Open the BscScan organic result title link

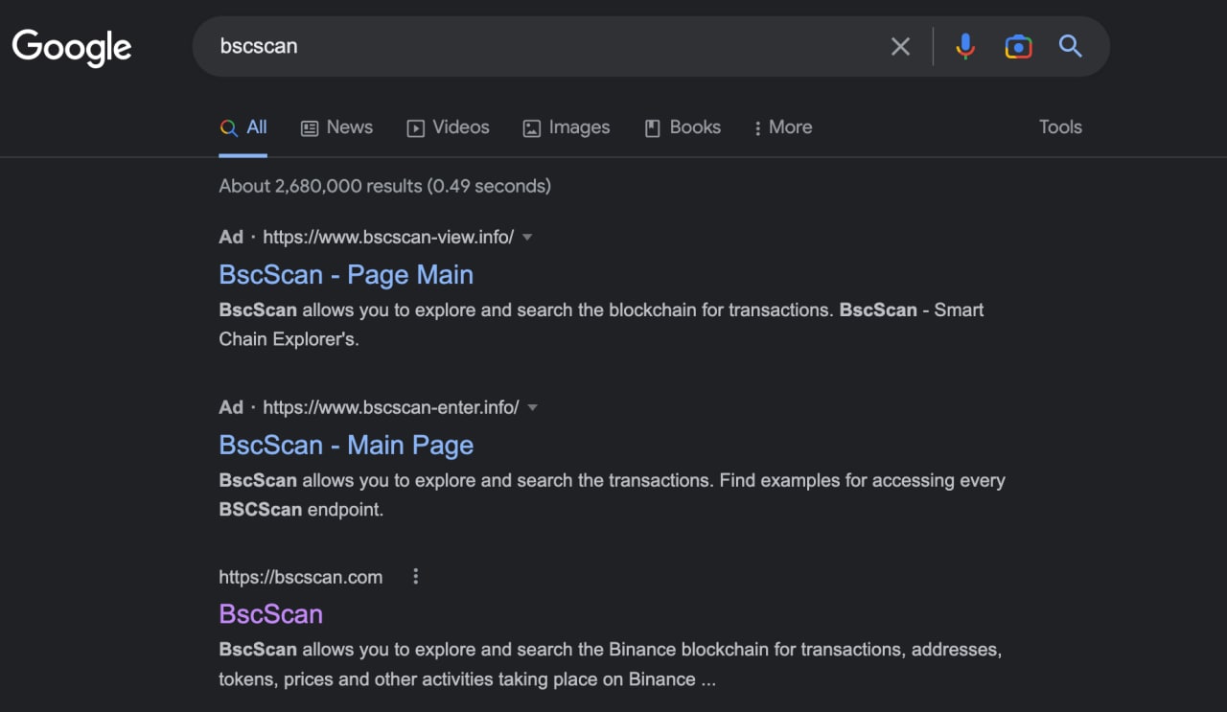click(x=270, y=614)
